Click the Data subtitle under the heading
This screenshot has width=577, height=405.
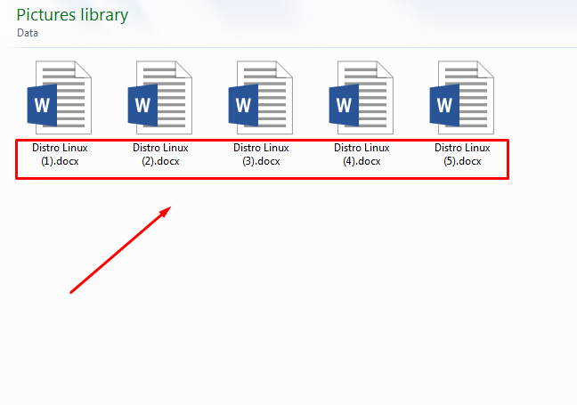pyautogui.click(x=28, y=33)
